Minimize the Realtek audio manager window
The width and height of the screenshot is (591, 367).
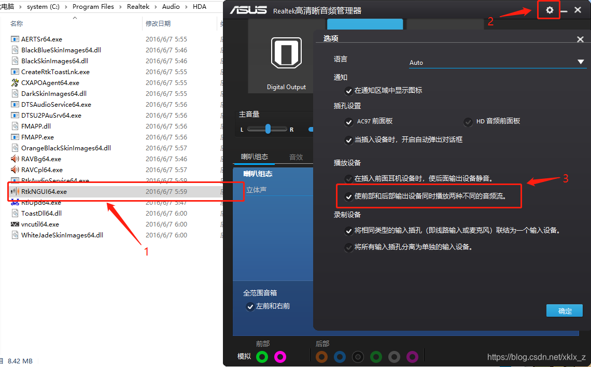[564, 11]
